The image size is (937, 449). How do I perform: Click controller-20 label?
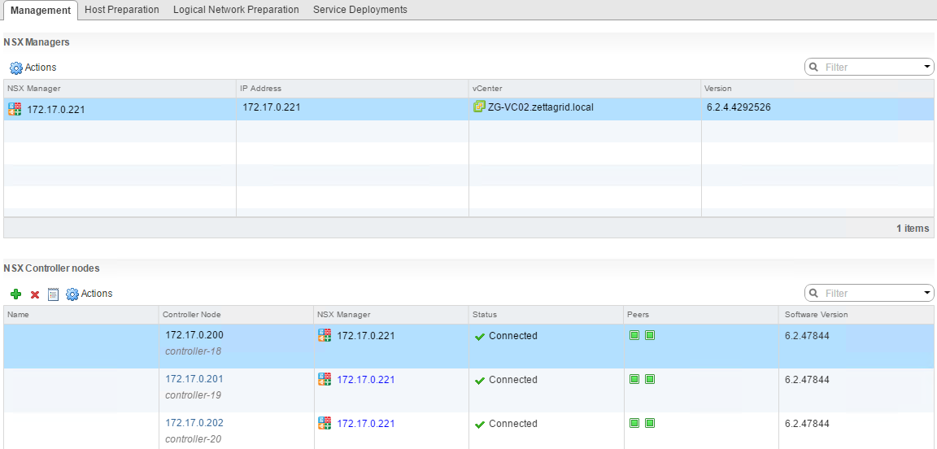pyautogui.click(x=193, y=439)
